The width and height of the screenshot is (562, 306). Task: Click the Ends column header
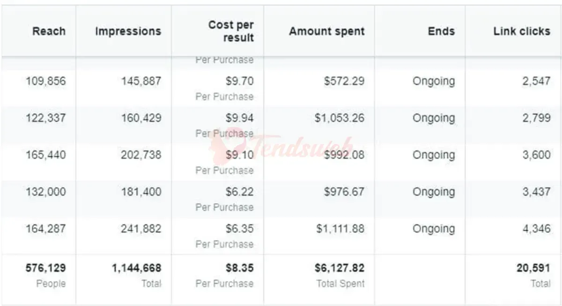click(x=441, y=31)
